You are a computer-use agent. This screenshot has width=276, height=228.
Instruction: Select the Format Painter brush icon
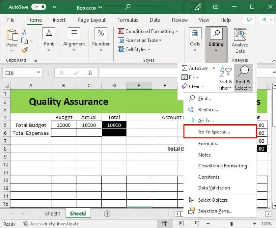point(24,50)
